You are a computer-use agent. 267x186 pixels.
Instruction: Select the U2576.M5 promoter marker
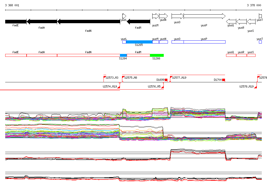[162, 87]
